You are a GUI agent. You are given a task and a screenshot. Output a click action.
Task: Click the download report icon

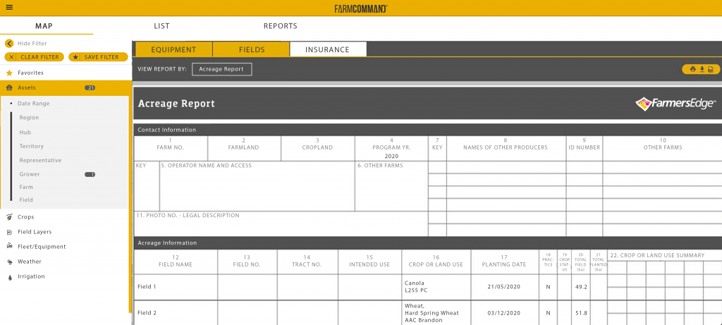[702, 70]
